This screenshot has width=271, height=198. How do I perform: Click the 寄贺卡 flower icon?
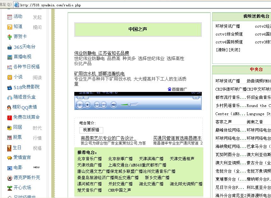[9, 37]
